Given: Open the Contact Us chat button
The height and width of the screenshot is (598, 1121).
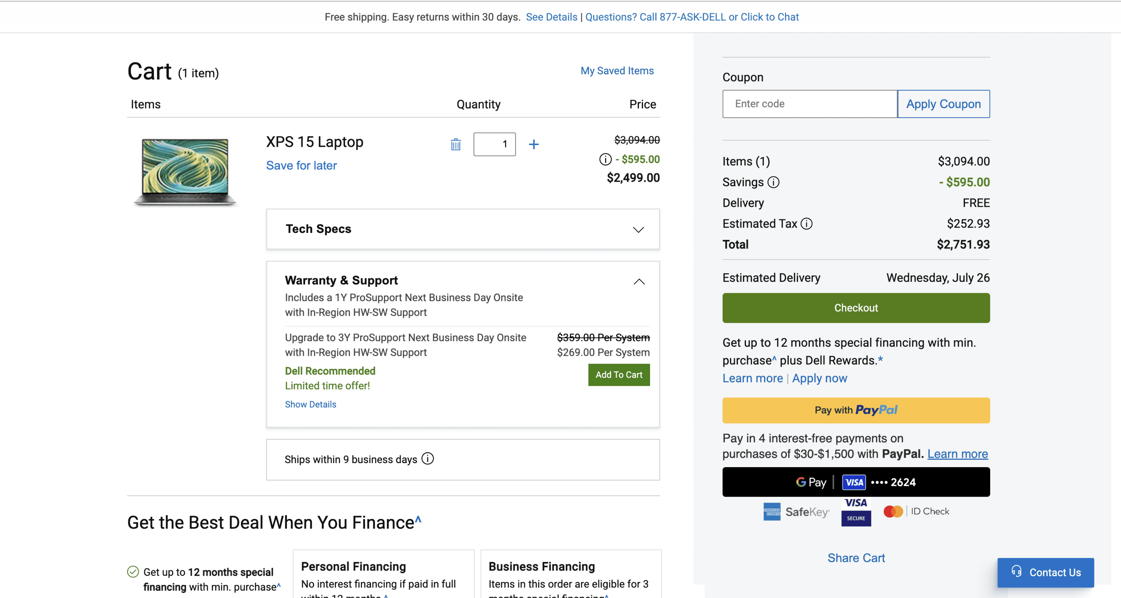Looking at the screenshot, I should click(1046, 572).
